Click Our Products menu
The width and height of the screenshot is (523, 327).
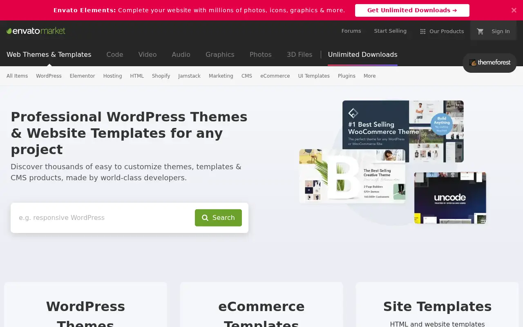442,31
